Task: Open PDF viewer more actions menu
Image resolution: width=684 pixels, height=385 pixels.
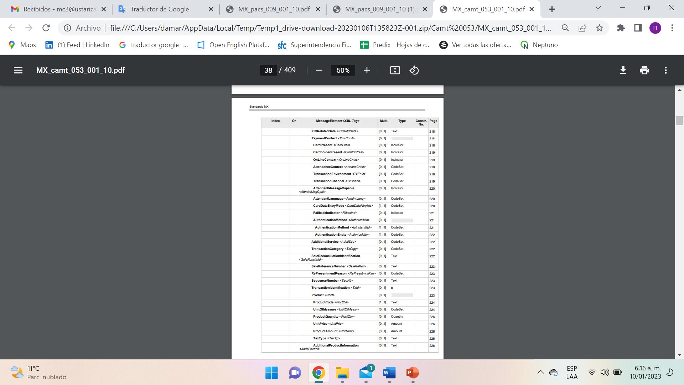Action: (665, 70)
